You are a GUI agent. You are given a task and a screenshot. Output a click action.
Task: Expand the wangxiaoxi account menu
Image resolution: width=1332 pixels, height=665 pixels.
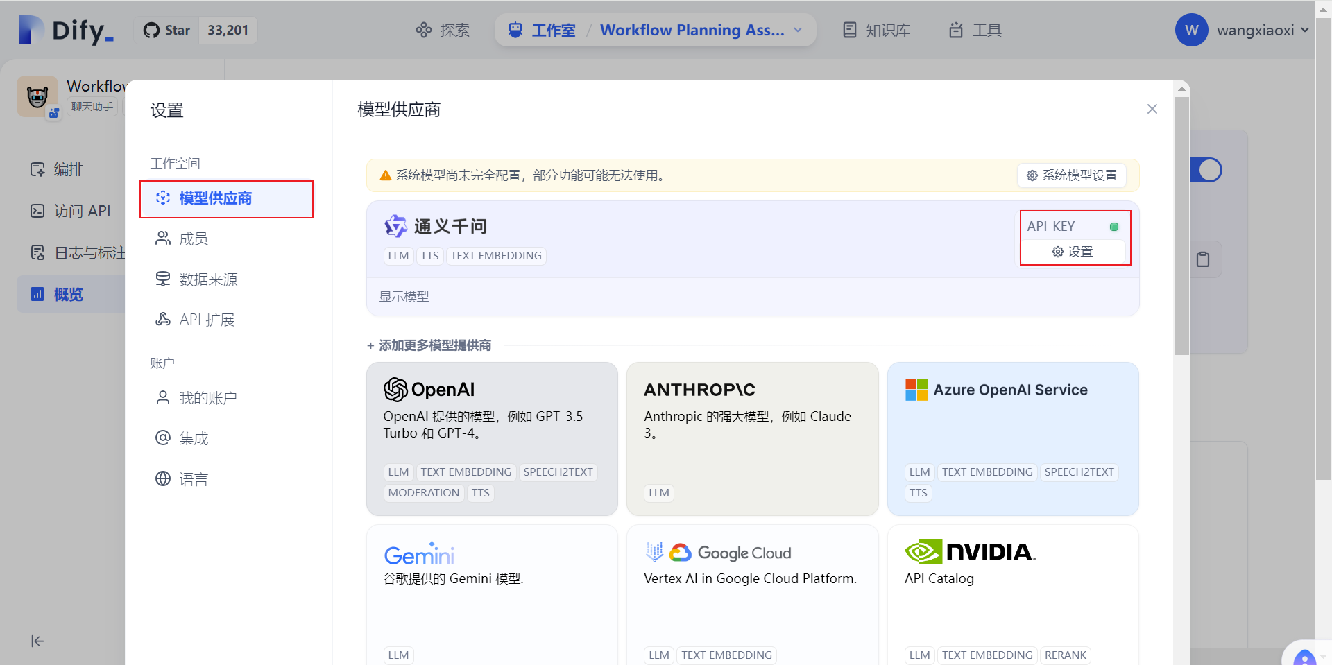[1304, 30]
